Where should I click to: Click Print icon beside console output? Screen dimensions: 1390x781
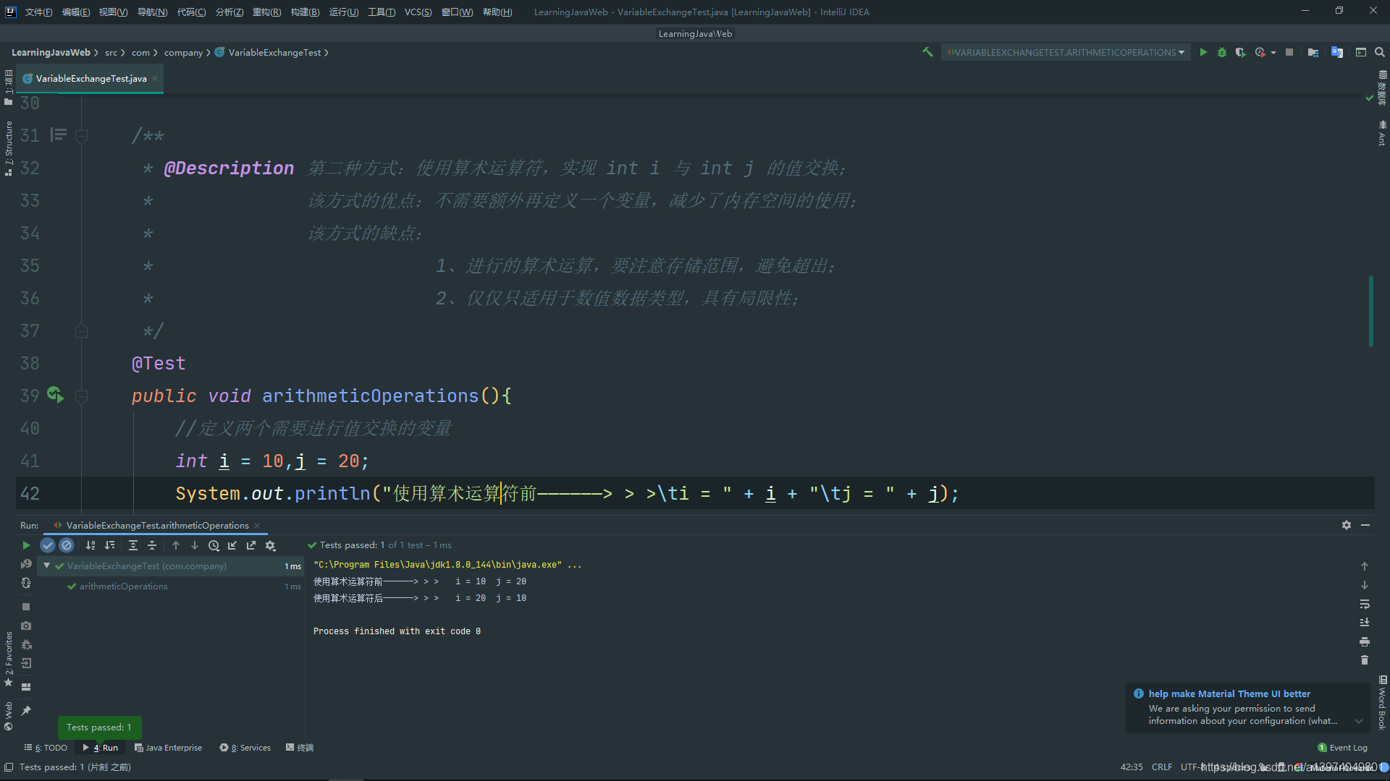1365,641
